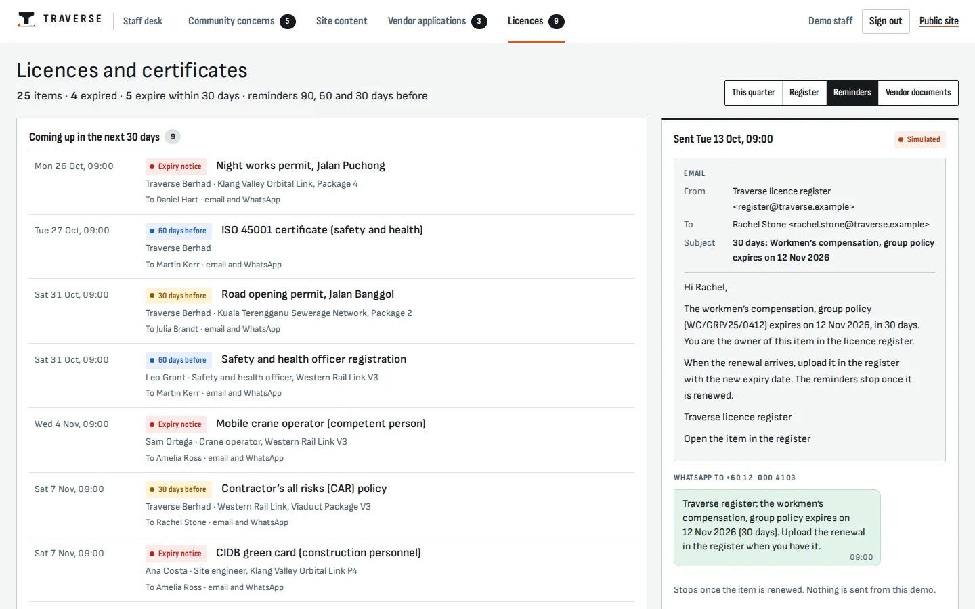Switch to the Register view

804,93
